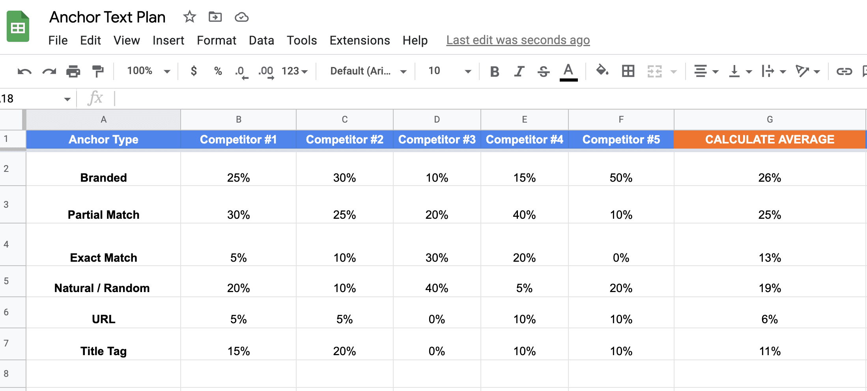This screenshot has height=391, width=867.
Task: Open the Default (Ari...) font dropdown
Action: pos(368,71)
